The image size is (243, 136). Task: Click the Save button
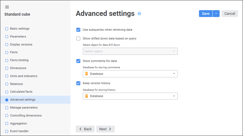pos(206,14)
